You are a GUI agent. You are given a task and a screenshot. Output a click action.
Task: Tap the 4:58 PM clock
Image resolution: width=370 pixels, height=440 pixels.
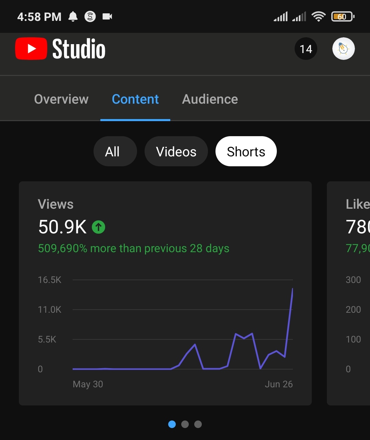(39, 17)
